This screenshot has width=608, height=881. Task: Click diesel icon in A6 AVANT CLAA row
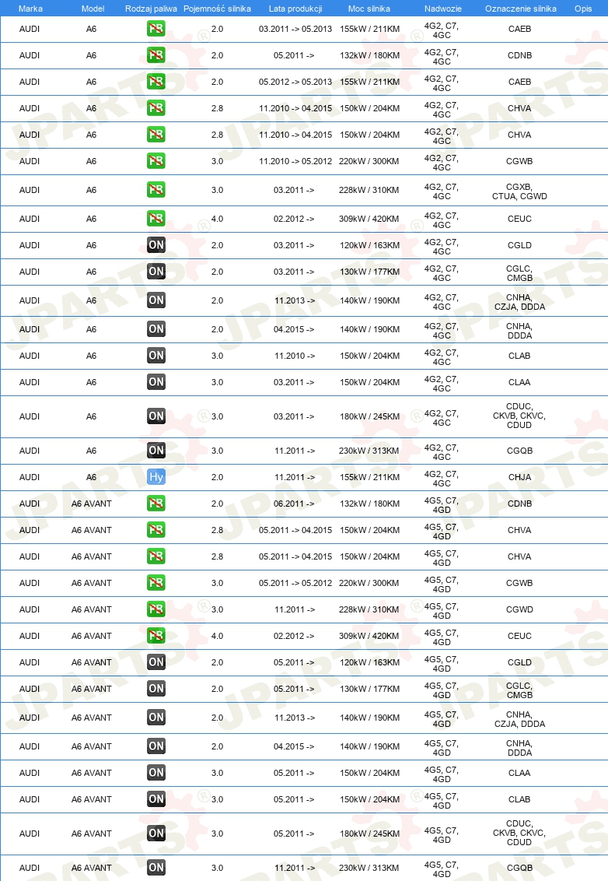point(156,773)
